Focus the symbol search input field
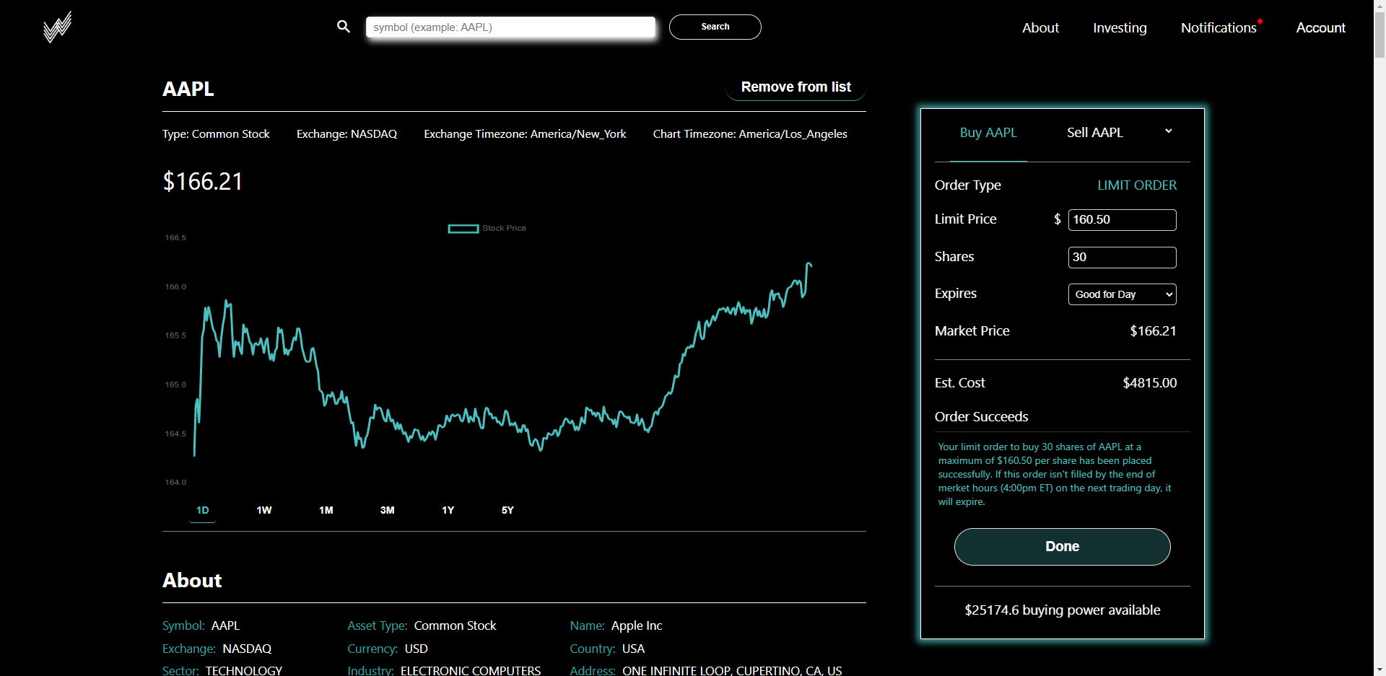Image resolution: width=1386 pixels, height=676 pixels. pyautogui.click(x=510, y=27)
